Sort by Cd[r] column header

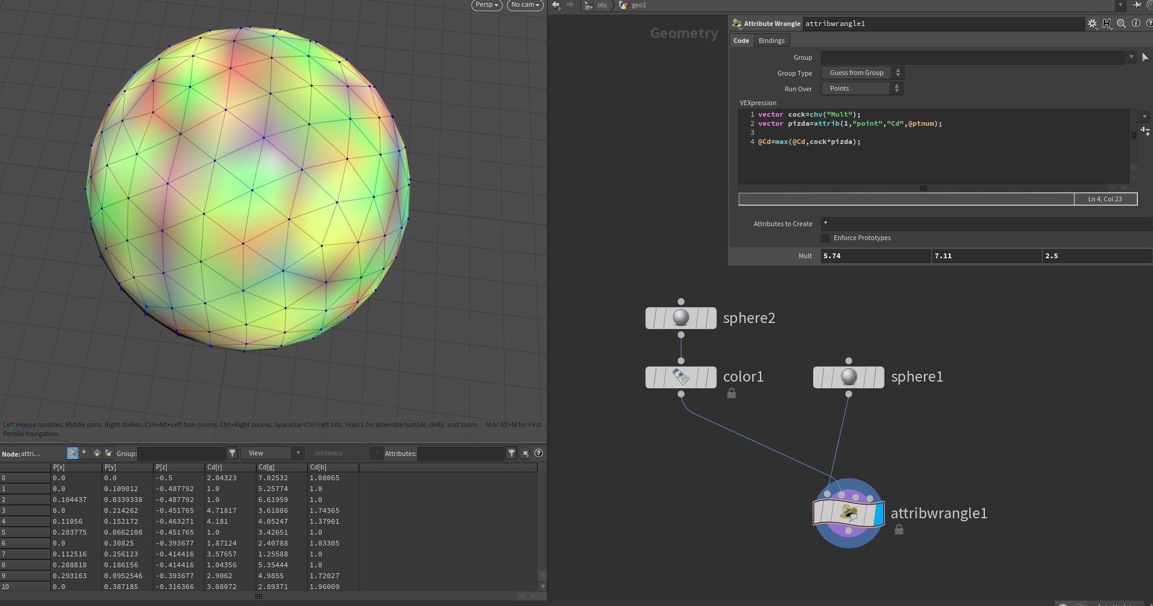230,467
